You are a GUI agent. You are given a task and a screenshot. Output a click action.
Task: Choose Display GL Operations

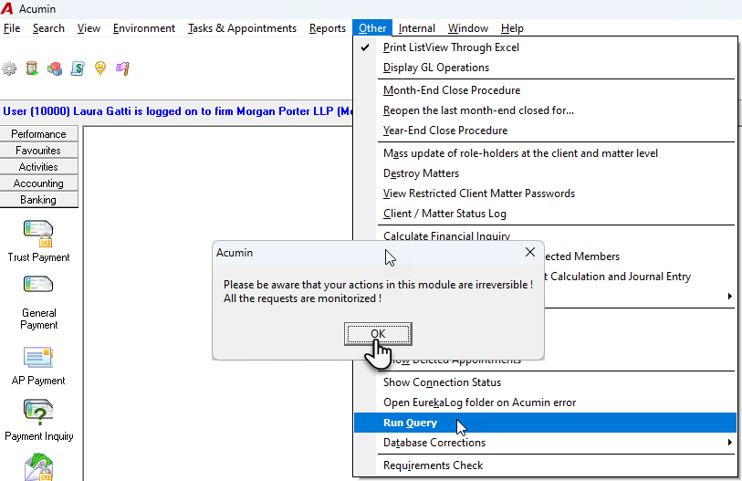545,68
